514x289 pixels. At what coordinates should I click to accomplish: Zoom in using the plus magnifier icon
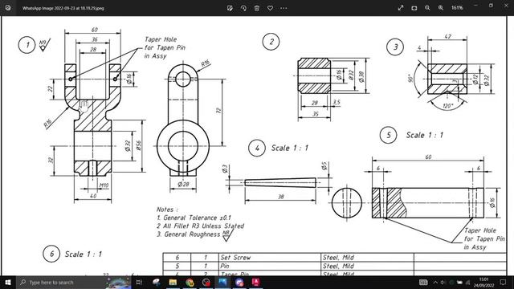pyautogui.click(x=441, y=8)
